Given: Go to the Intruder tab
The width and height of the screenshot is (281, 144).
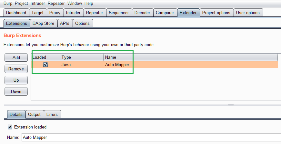Looking at the screenshot, I should pos(73,13).
